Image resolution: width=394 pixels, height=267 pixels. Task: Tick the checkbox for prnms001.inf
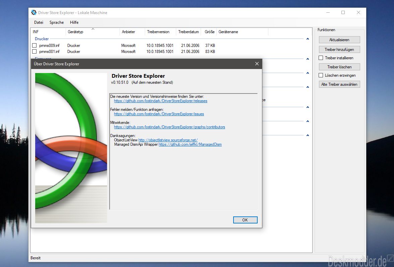click(35, 52)
